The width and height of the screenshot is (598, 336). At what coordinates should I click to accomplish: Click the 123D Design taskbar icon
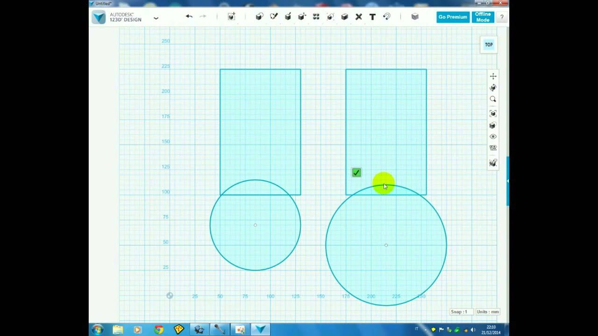pos(261,330)
